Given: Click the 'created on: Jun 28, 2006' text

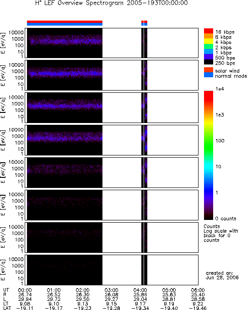Looking at the screenshot, I should (222, 275).
